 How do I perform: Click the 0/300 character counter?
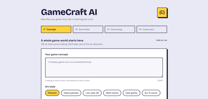point(160,80)
